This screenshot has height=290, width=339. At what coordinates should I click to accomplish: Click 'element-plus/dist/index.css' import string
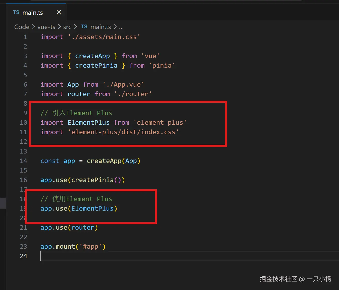123,132
